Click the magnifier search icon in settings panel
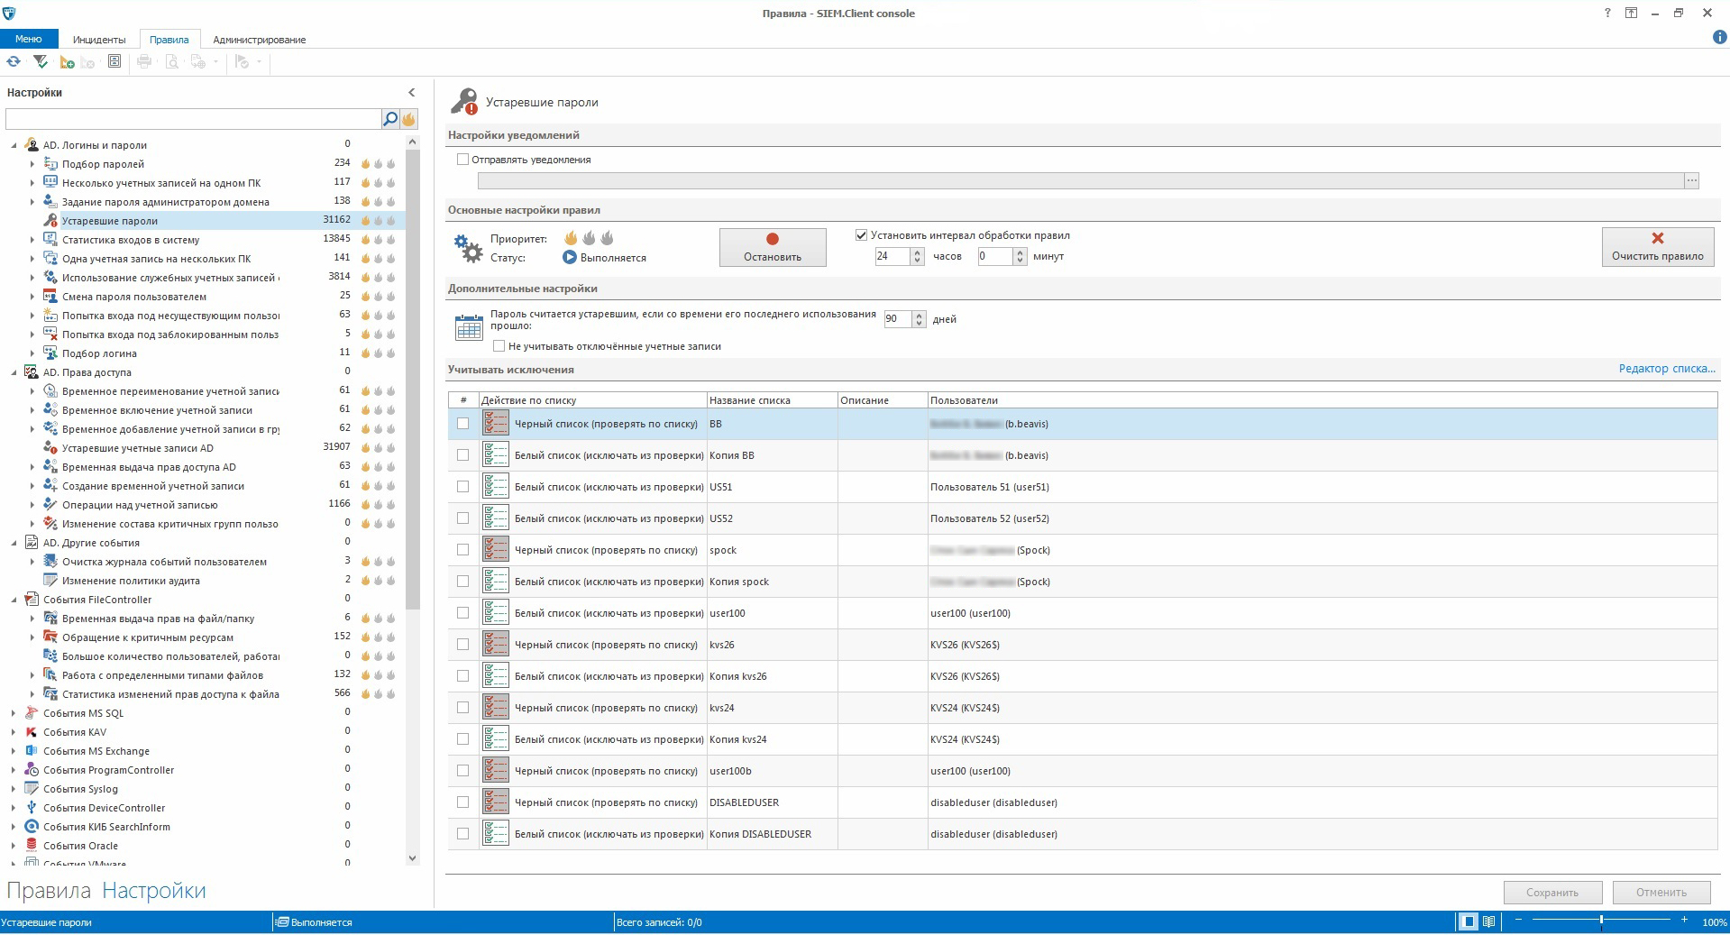This screenshot has width=1730, height=935. point(390,119)
